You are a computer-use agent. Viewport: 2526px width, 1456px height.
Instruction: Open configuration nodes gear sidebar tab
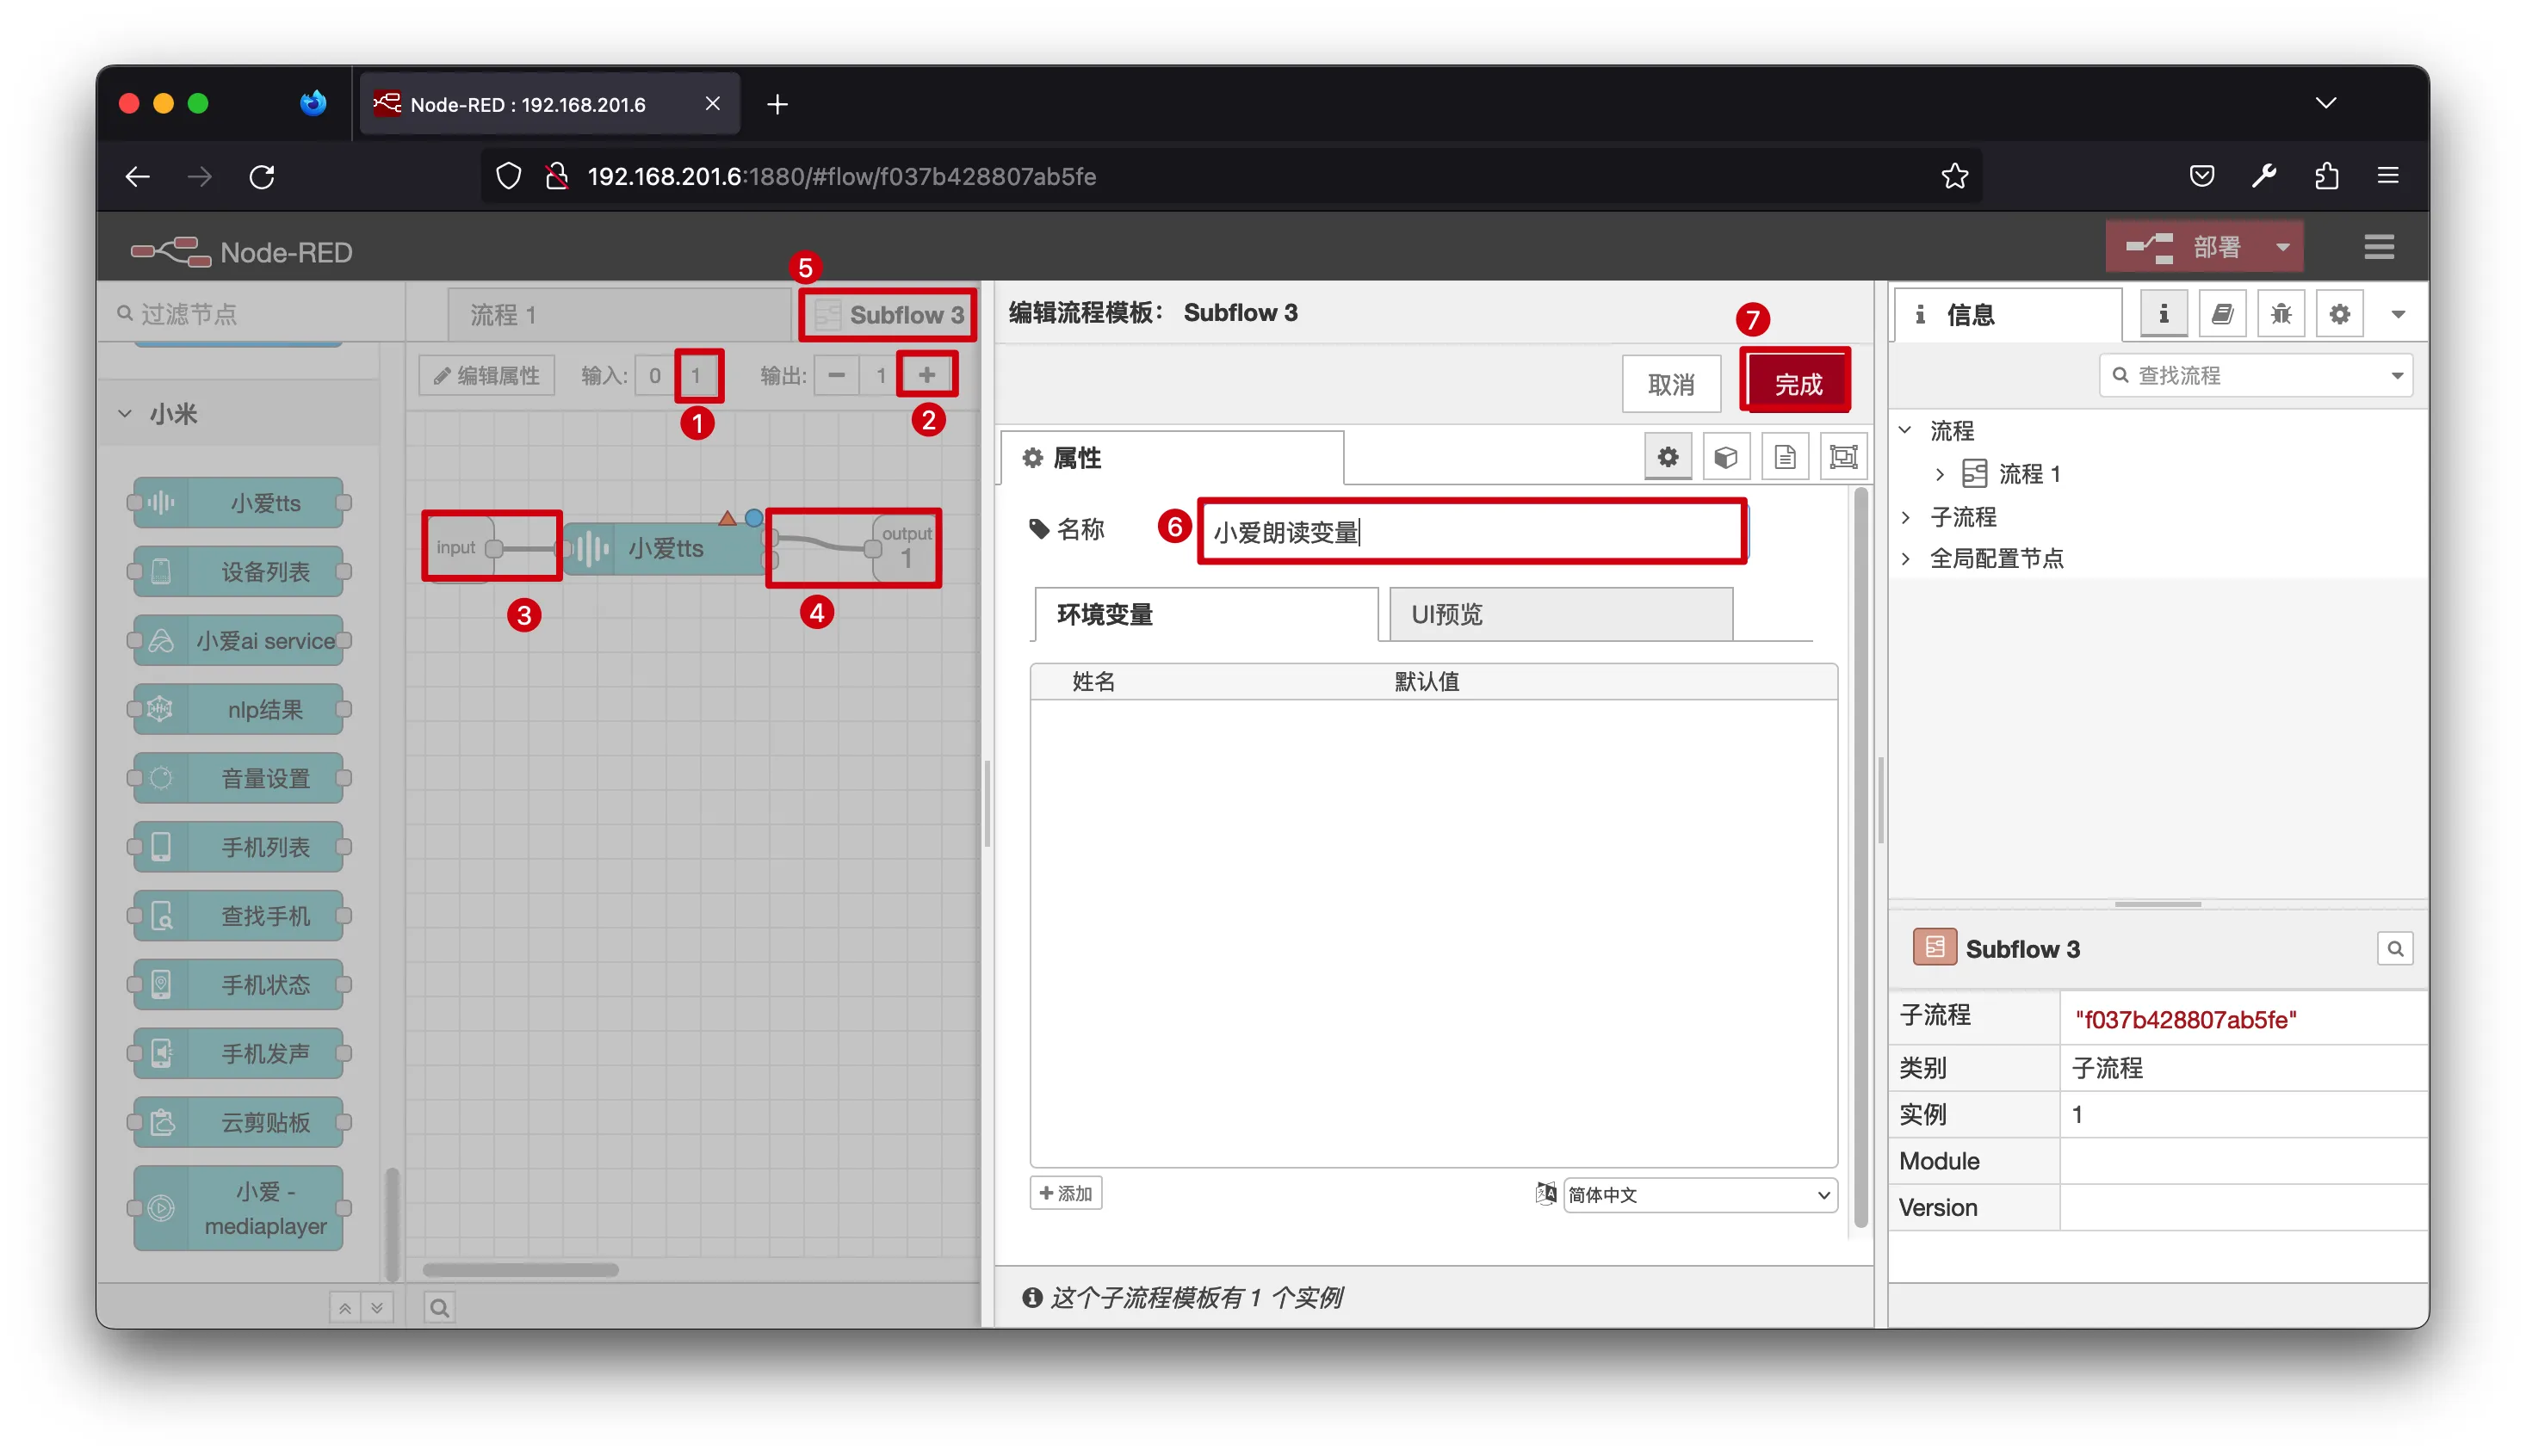2338,314
